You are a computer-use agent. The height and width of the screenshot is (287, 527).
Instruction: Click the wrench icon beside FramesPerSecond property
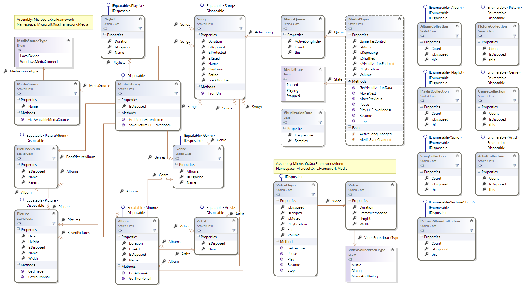click(355, 213)
